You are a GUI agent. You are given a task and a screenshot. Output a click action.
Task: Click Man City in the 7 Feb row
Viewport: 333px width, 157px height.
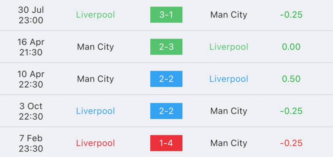[229, 143]
